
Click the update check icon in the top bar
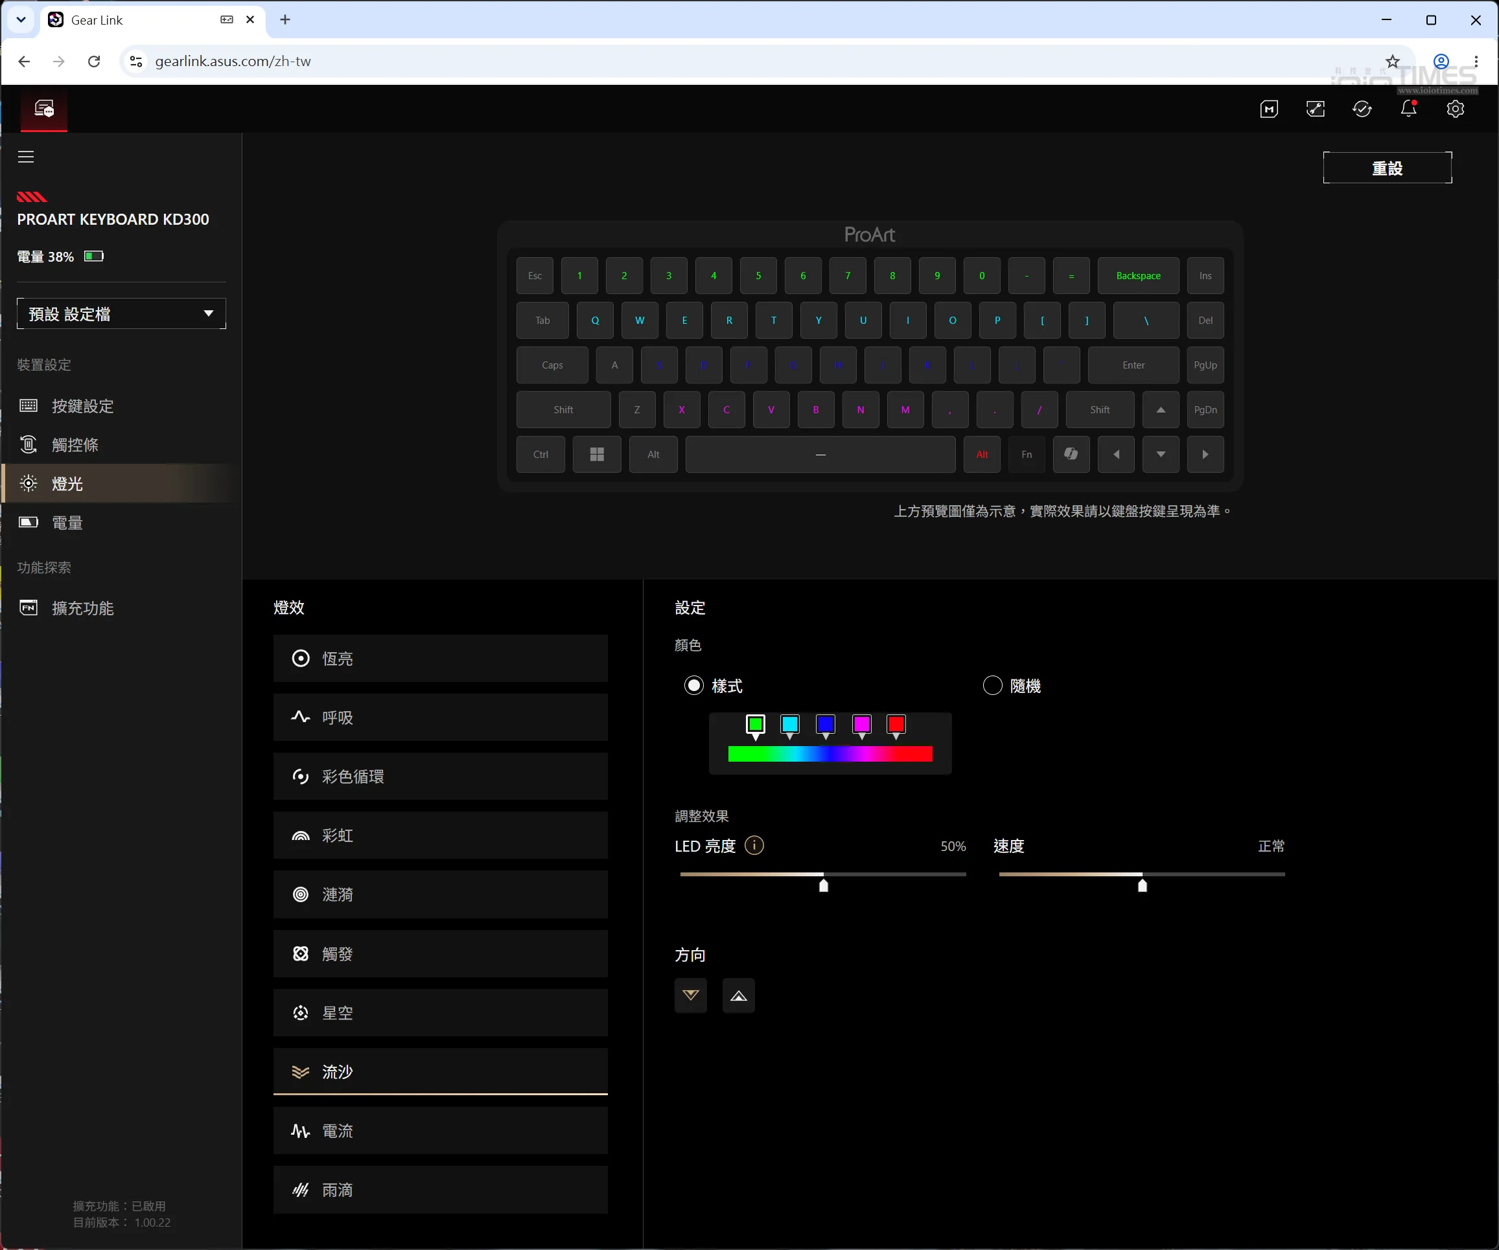[x=1362, y=109]
